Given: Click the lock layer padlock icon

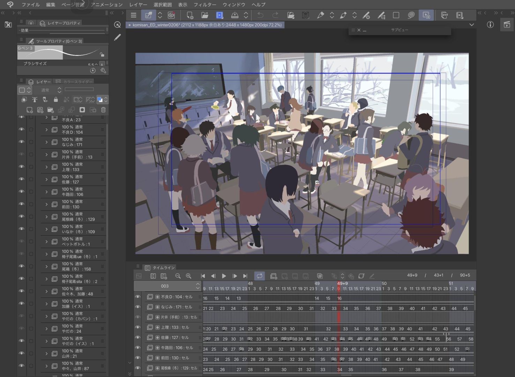Looking at the screenshot, I should (55, 100).
